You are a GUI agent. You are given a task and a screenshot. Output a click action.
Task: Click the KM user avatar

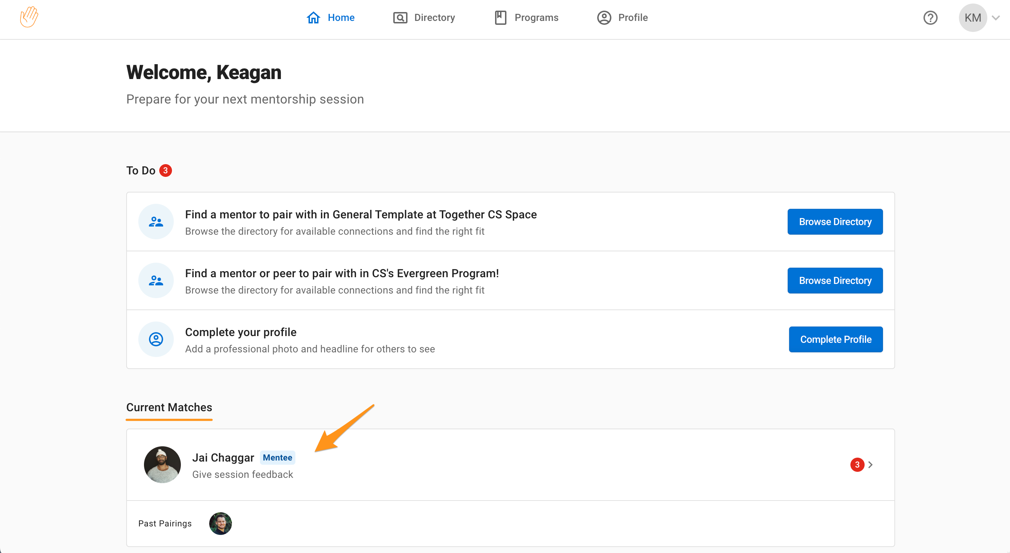click(973, 18)
